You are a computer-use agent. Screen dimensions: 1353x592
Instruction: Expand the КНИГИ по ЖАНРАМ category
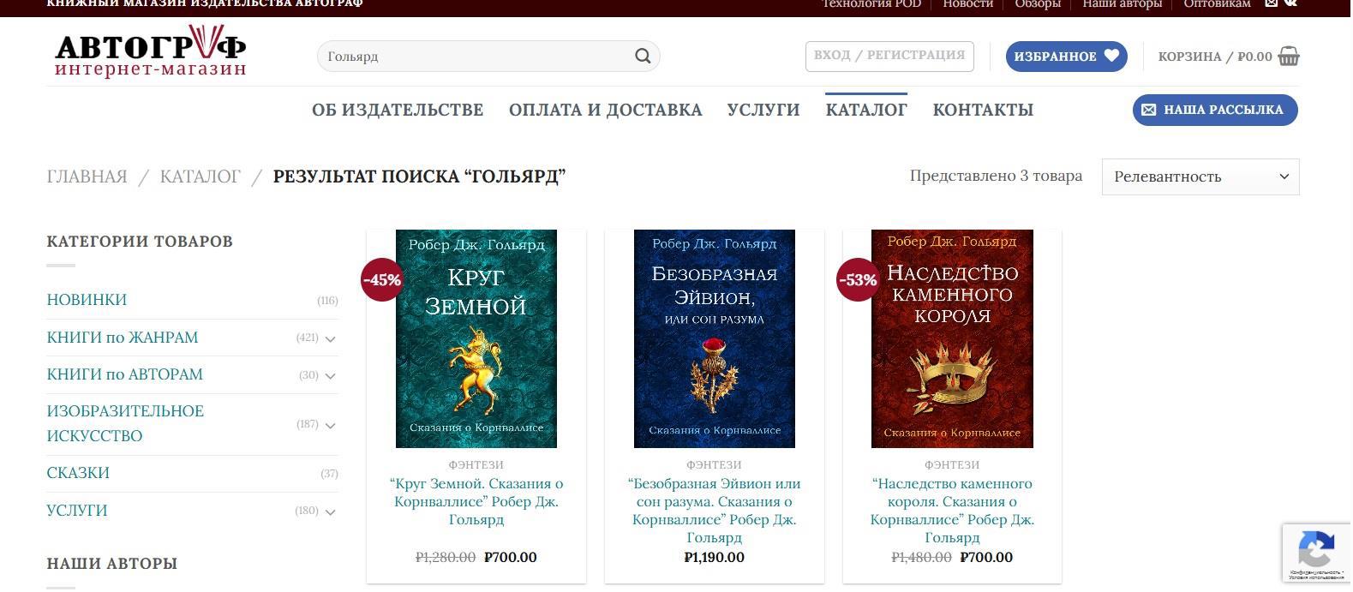pyautogui.click(x=330, y=338)
